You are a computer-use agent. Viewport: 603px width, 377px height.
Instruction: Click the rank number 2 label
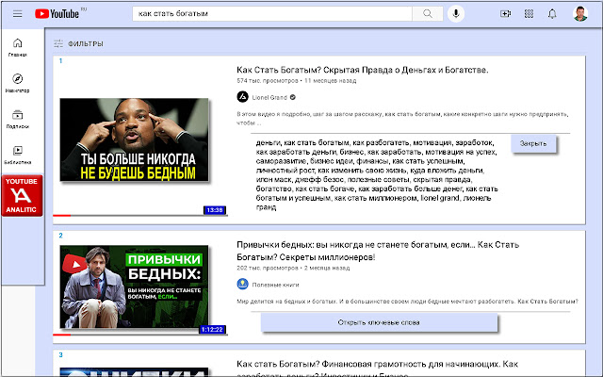coord(60,236)
